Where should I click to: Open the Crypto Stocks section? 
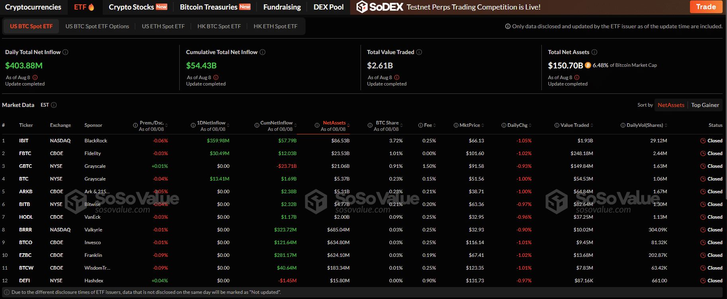[138, 7]
